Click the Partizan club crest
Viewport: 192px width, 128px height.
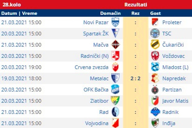[155, 89]
